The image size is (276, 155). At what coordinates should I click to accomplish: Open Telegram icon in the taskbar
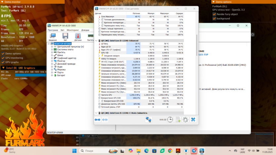pyautogui.click(x=194, y=151)
